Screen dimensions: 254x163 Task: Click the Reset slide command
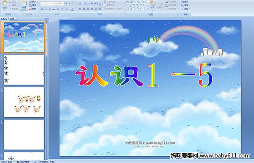(x=33, y=6)
